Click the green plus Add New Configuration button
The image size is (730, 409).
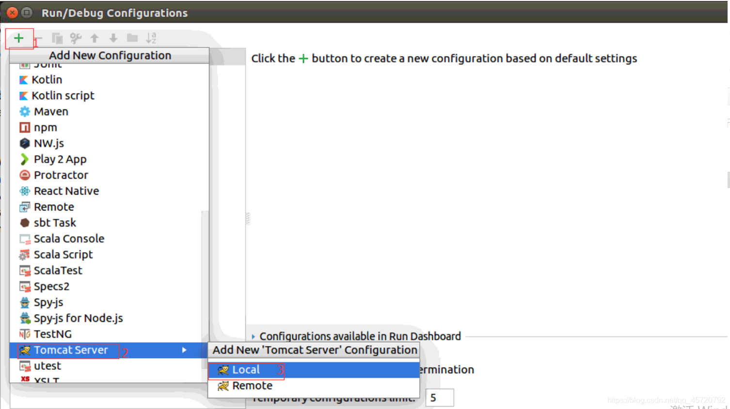click(18, 38)
